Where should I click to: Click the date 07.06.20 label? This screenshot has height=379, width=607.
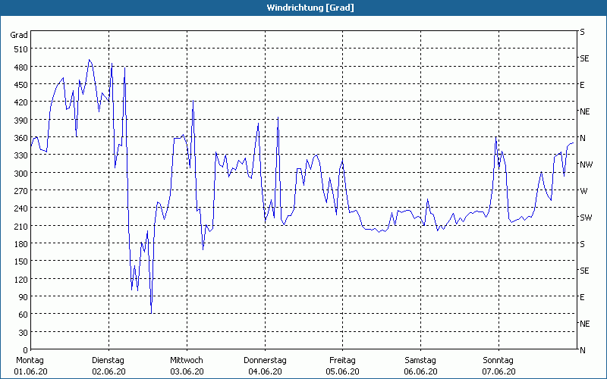[x=498, y=371]
